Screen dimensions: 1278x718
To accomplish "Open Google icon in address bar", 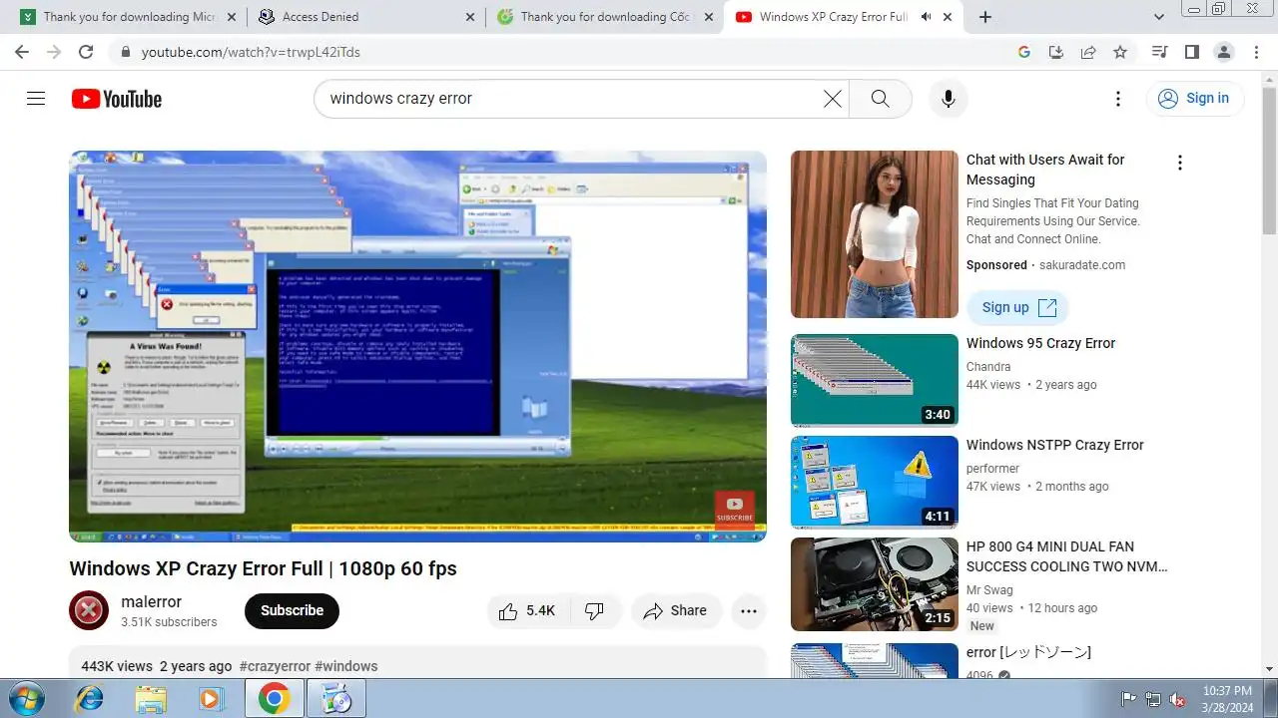I will (x=1024, y=52).
